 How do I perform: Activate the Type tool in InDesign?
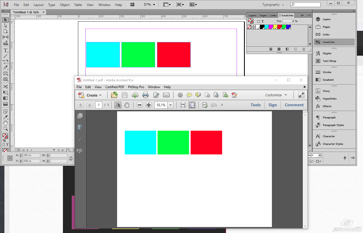[5, 50]
